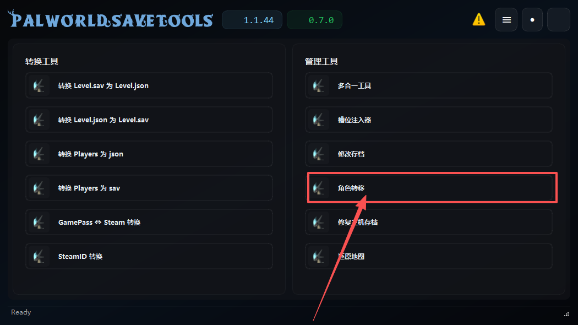Click pal icon beside 多合一工具
The height and width of the screenshot is (325, 578).
tap(319, 85)
